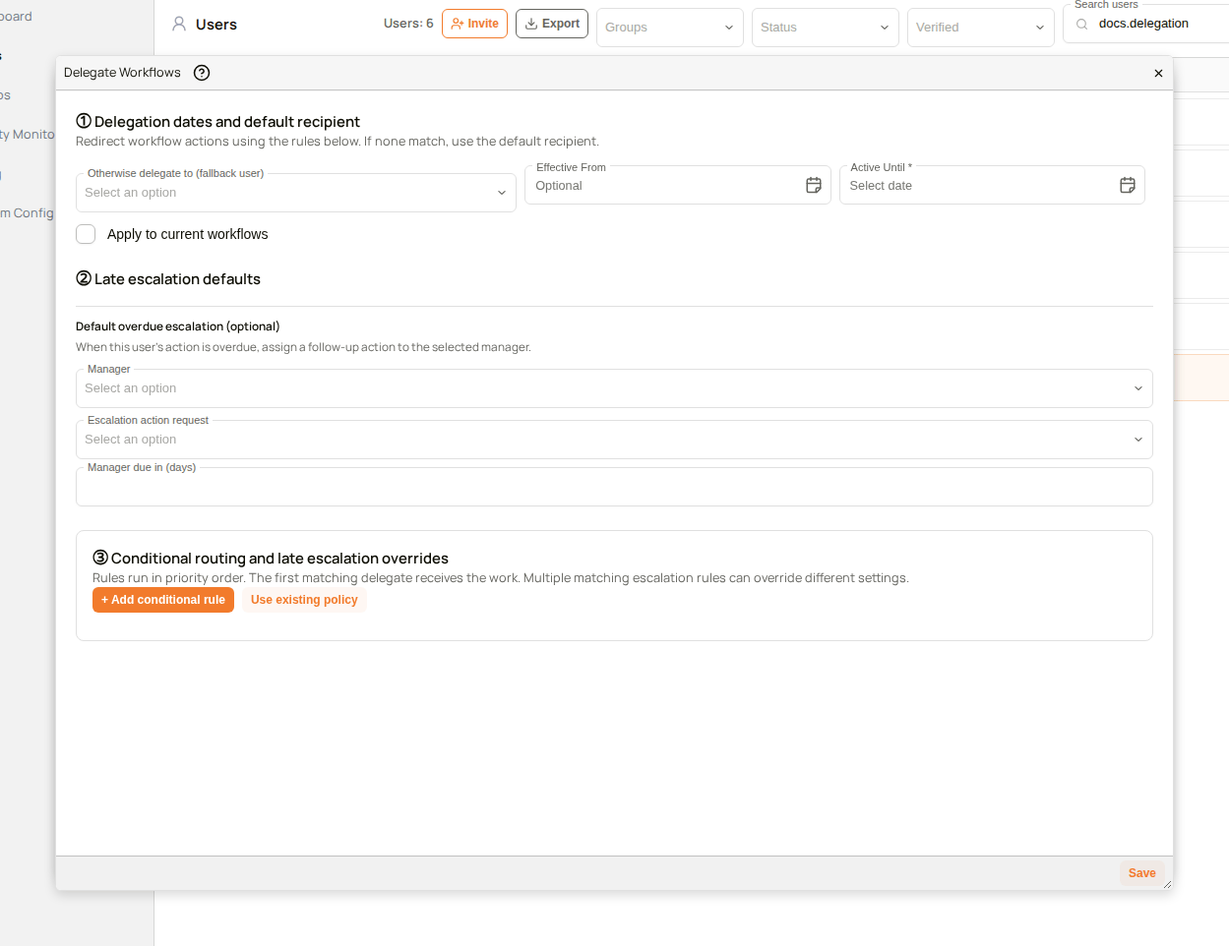This screenshot has height=946, width=1229.
Task: Open the Config item in sidebar
Action: point(28,212)
